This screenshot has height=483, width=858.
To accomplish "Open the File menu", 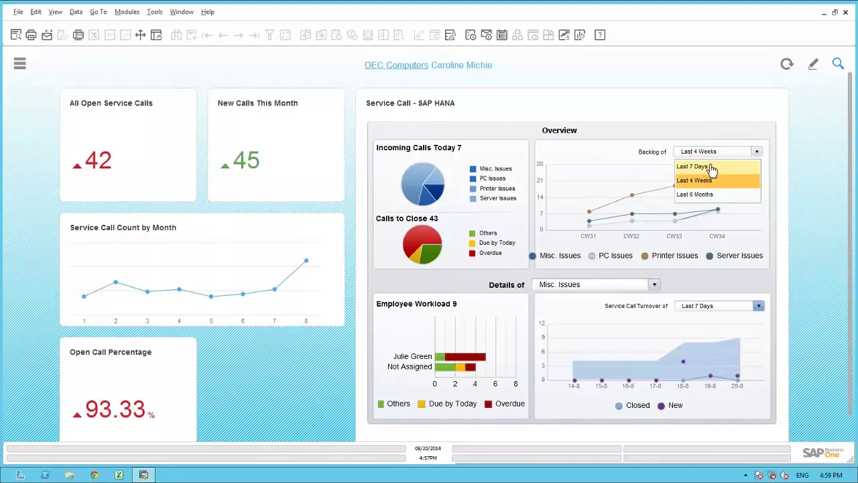I will pyautogui.click(x=18, y=12).
